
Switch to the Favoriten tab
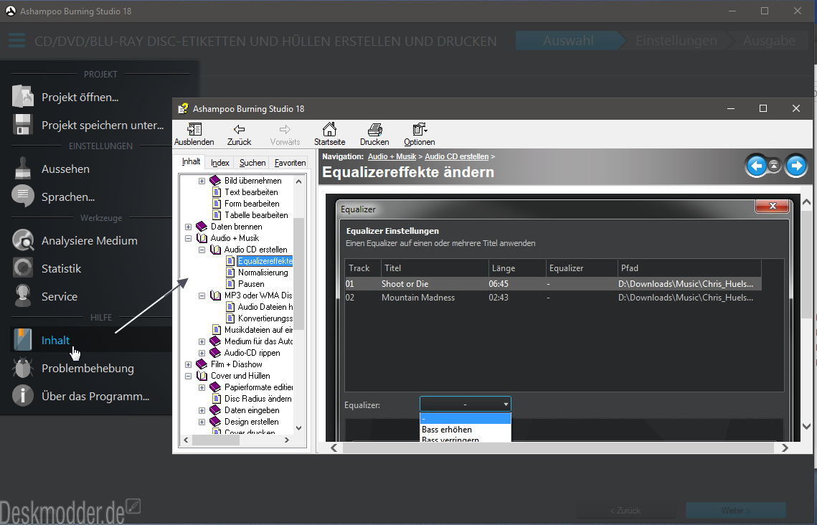tap(290, 163)
